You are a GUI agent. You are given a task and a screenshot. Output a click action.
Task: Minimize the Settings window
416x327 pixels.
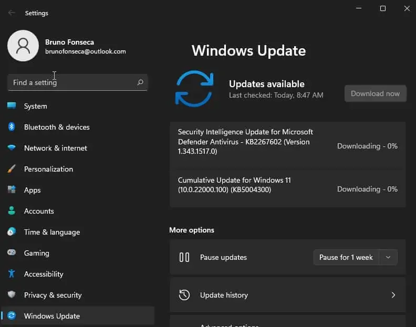pos(359,8)
